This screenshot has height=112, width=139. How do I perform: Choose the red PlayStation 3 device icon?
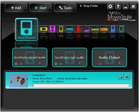tap(78, 29)
